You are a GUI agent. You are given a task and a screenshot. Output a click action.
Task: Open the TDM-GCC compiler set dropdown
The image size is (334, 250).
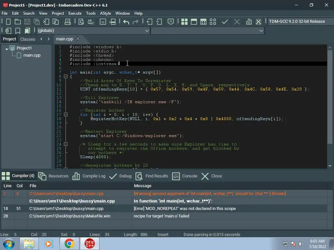[300, 21]
